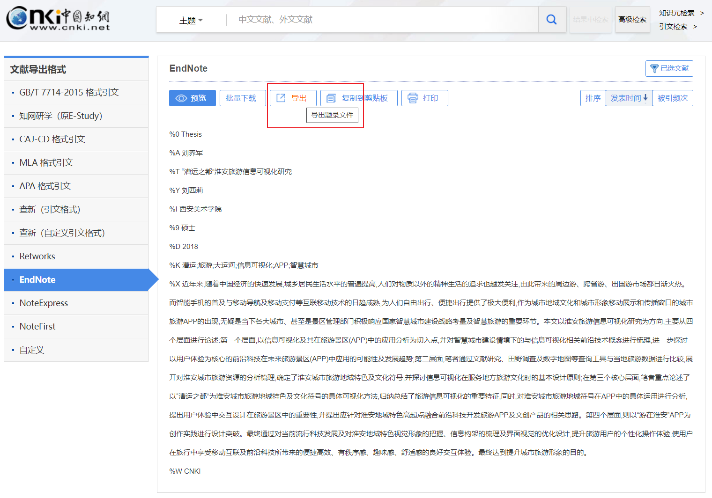712x498 pixels.
Task: Click the line %I 西安美术学院
Action: click(x=195, y=209)
